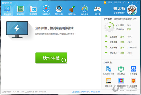
Task: Click 主设备库版本 4.3.0.1095 text
Action: click(36, 92)
